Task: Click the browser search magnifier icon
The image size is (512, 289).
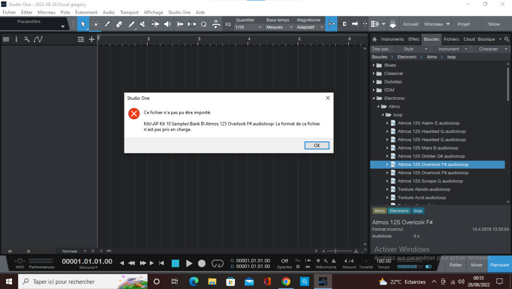Action: pyautogui.click(x=507, y=39)
